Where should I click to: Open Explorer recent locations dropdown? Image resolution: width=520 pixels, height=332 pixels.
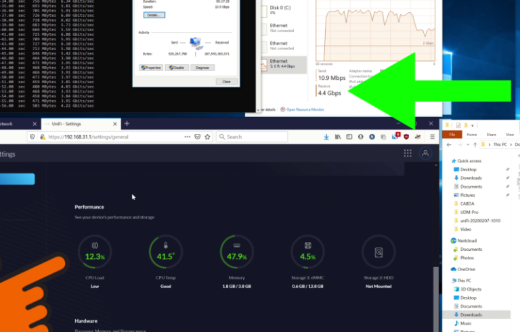tap(468, 145)
